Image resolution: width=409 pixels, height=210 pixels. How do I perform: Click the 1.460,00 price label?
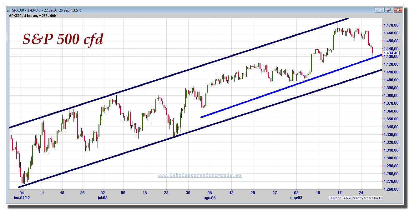(x=391, y=33)
